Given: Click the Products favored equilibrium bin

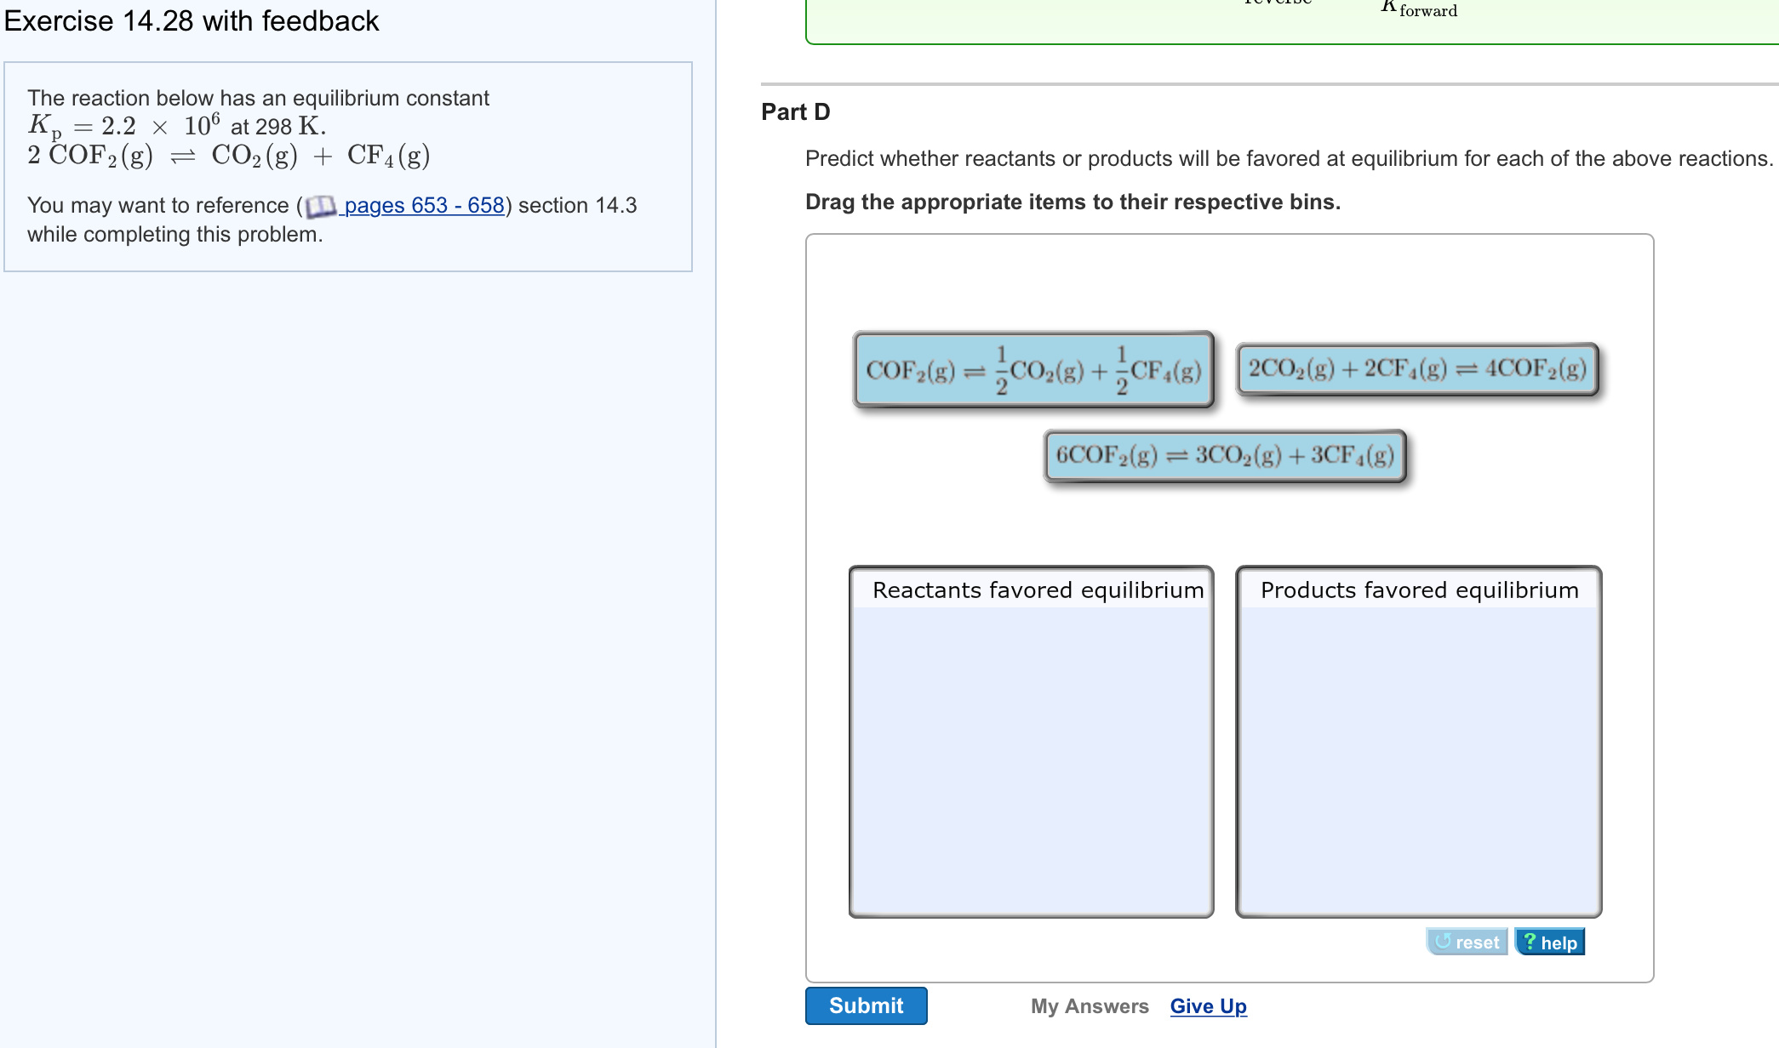Looking at the screenshot, I should (x=1419, y=742).
